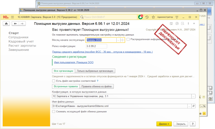Open service settings icon beside Администратор
Viewport: 215px width, 129px height.
click(177, 17)
